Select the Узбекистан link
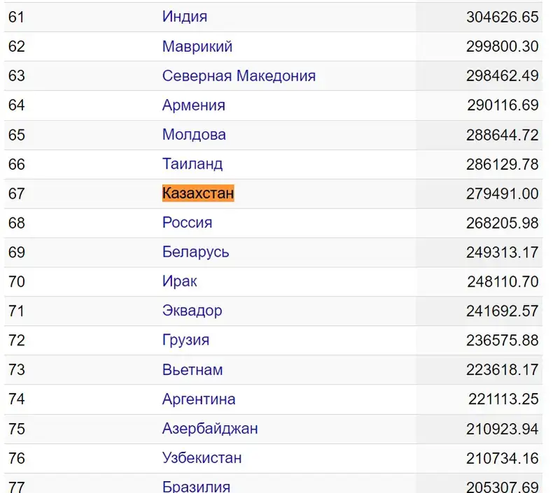The image size is (560, 493). click(202, 458)
